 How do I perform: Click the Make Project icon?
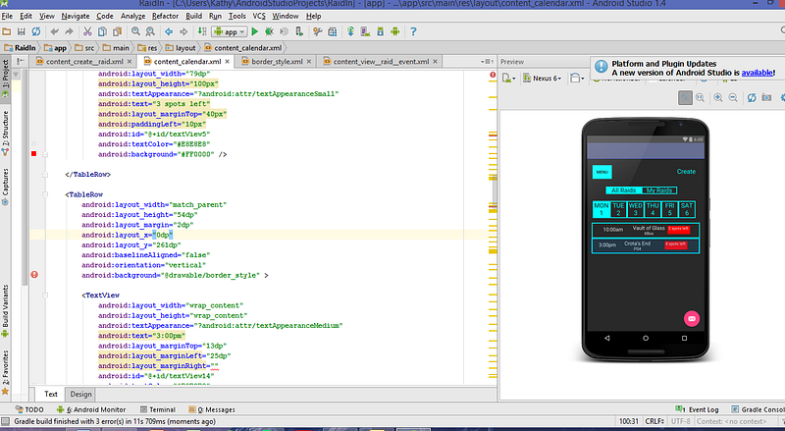point(202,31)
